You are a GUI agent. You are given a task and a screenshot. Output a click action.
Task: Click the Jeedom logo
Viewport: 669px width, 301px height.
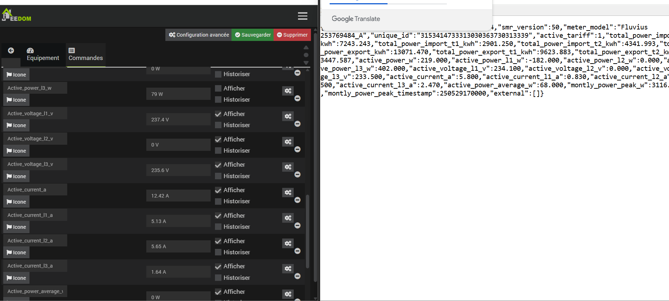[x=17, y=15]
